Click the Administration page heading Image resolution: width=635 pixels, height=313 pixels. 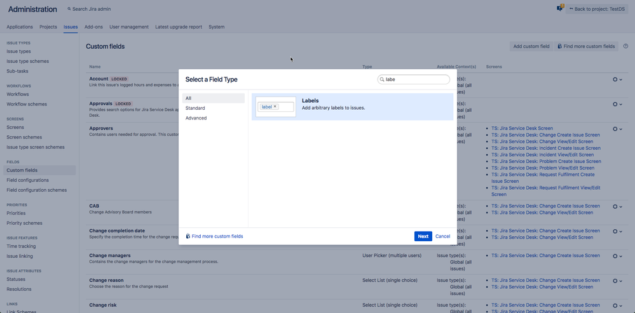(32, 10)
